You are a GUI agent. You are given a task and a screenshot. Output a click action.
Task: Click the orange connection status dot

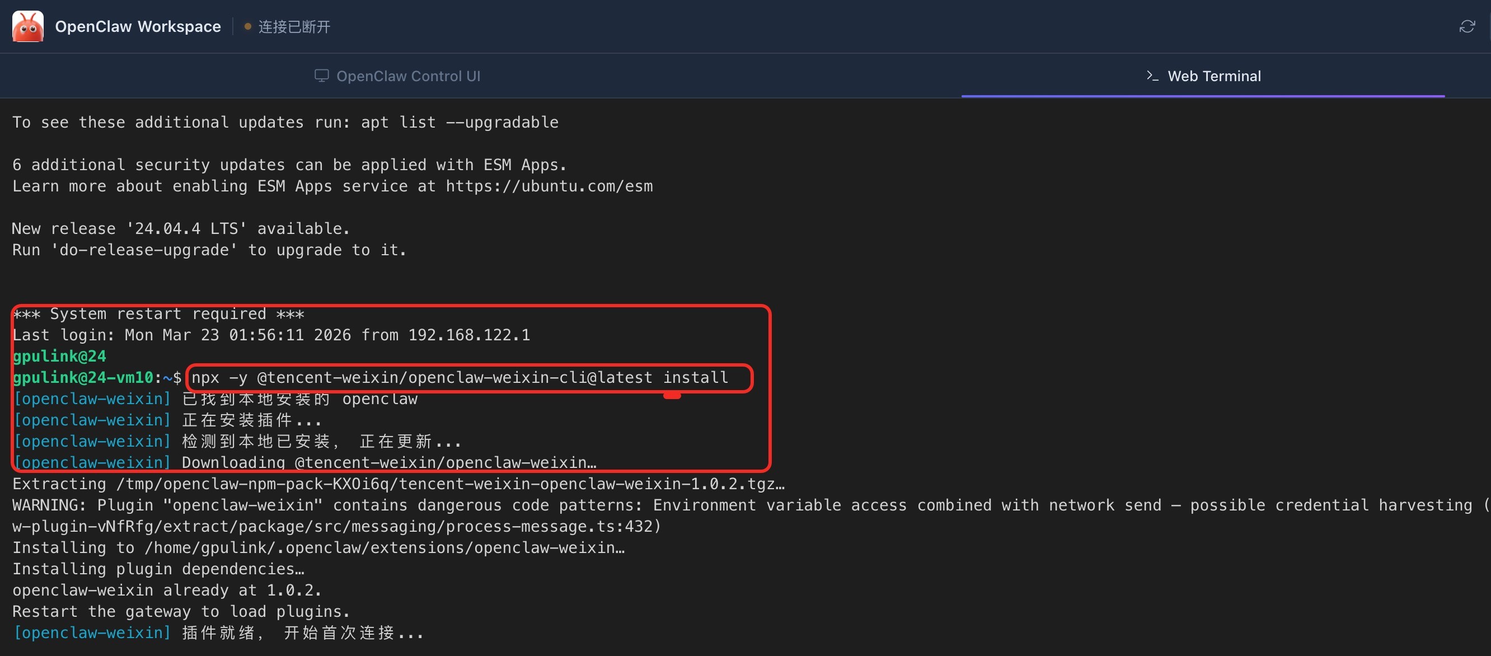click(x=248, y=27)
